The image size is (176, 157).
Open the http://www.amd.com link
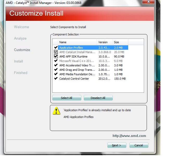[x=129, y=136]
